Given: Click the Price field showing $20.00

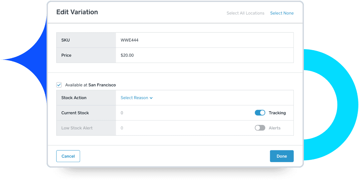Looking at the screenshot, I should [x=204, y=55].
